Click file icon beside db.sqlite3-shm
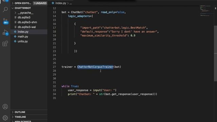This screenshot has width=217, height=122. click(15, 22)
